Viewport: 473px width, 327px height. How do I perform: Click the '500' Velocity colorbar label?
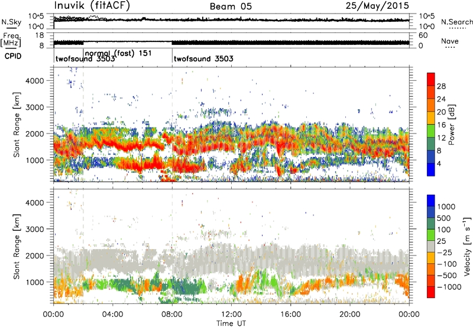(x=445, y=218)
